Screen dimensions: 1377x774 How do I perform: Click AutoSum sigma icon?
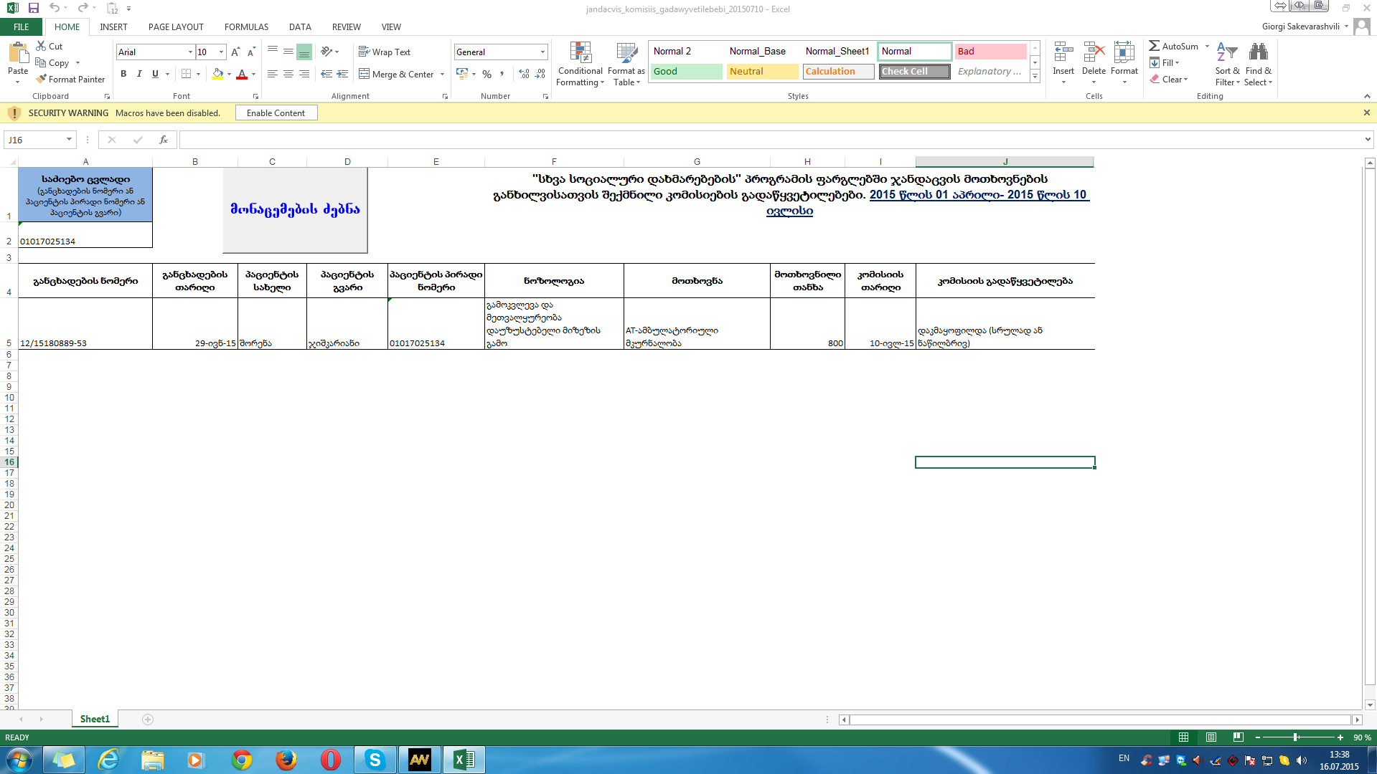tap(1154, 46)
